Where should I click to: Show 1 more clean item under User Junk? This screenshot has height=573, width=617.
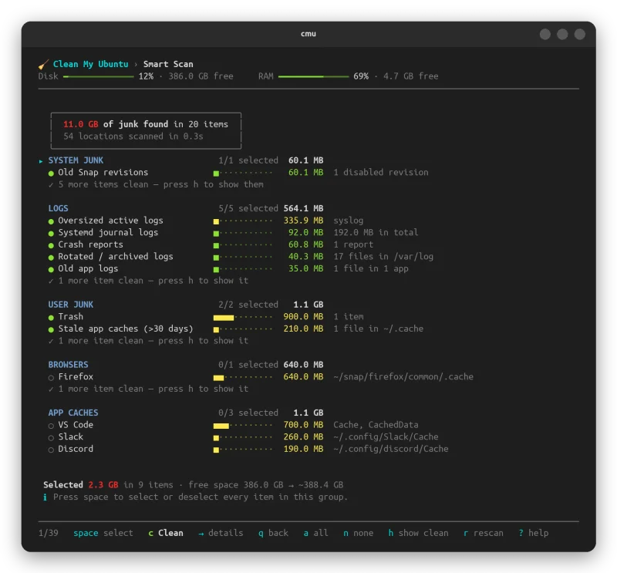(x=148, y=340)
